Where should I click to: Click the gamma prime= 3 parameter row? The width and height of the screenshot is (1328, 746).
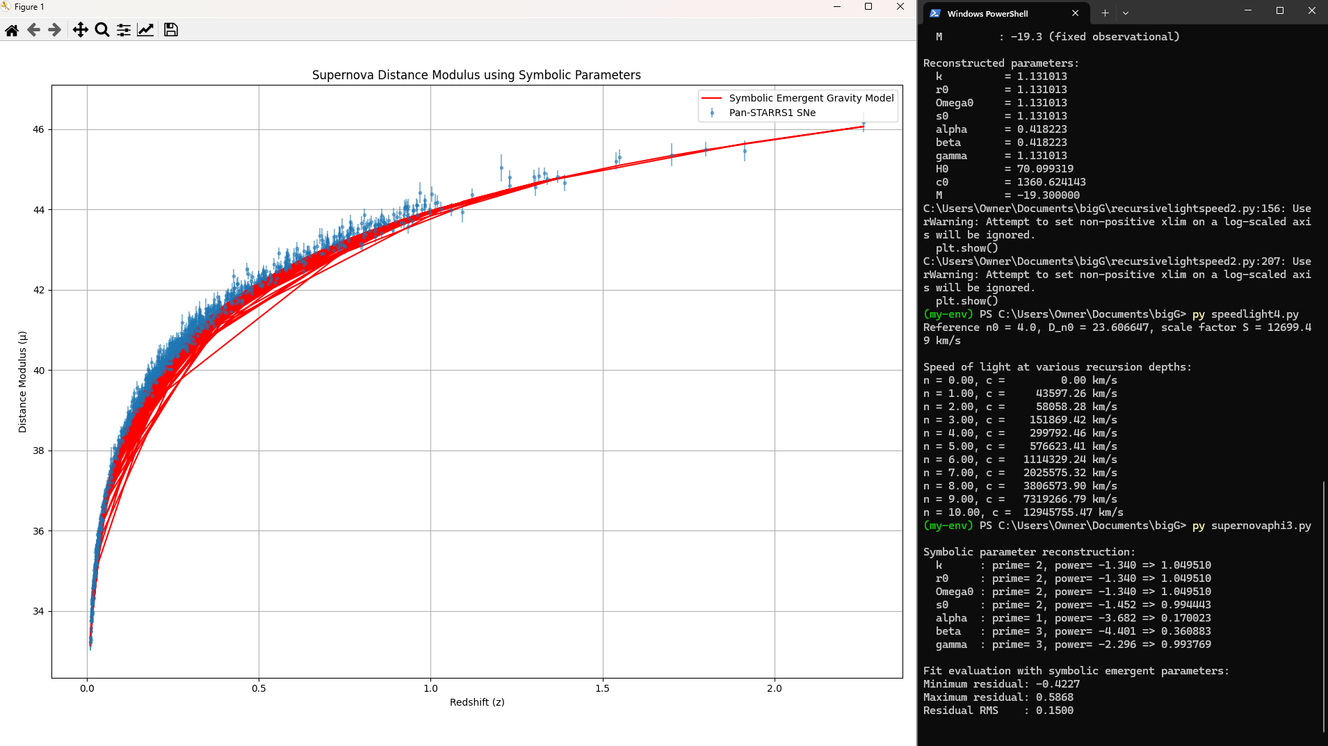[x=1073, y=644]
